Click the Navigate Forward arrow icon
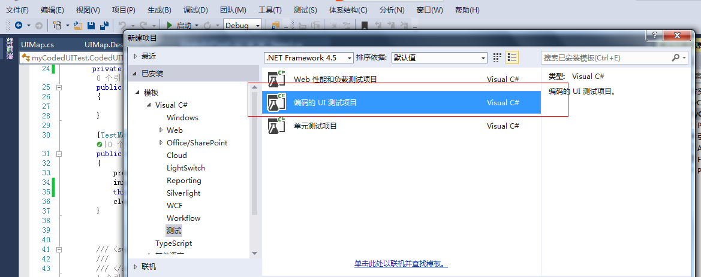 point(39,25)
